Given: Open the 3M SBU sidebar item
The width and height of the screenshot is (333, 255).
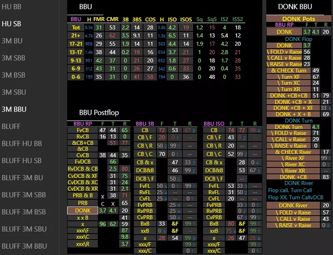Looking at the screenshot, I should pos(14,92).
